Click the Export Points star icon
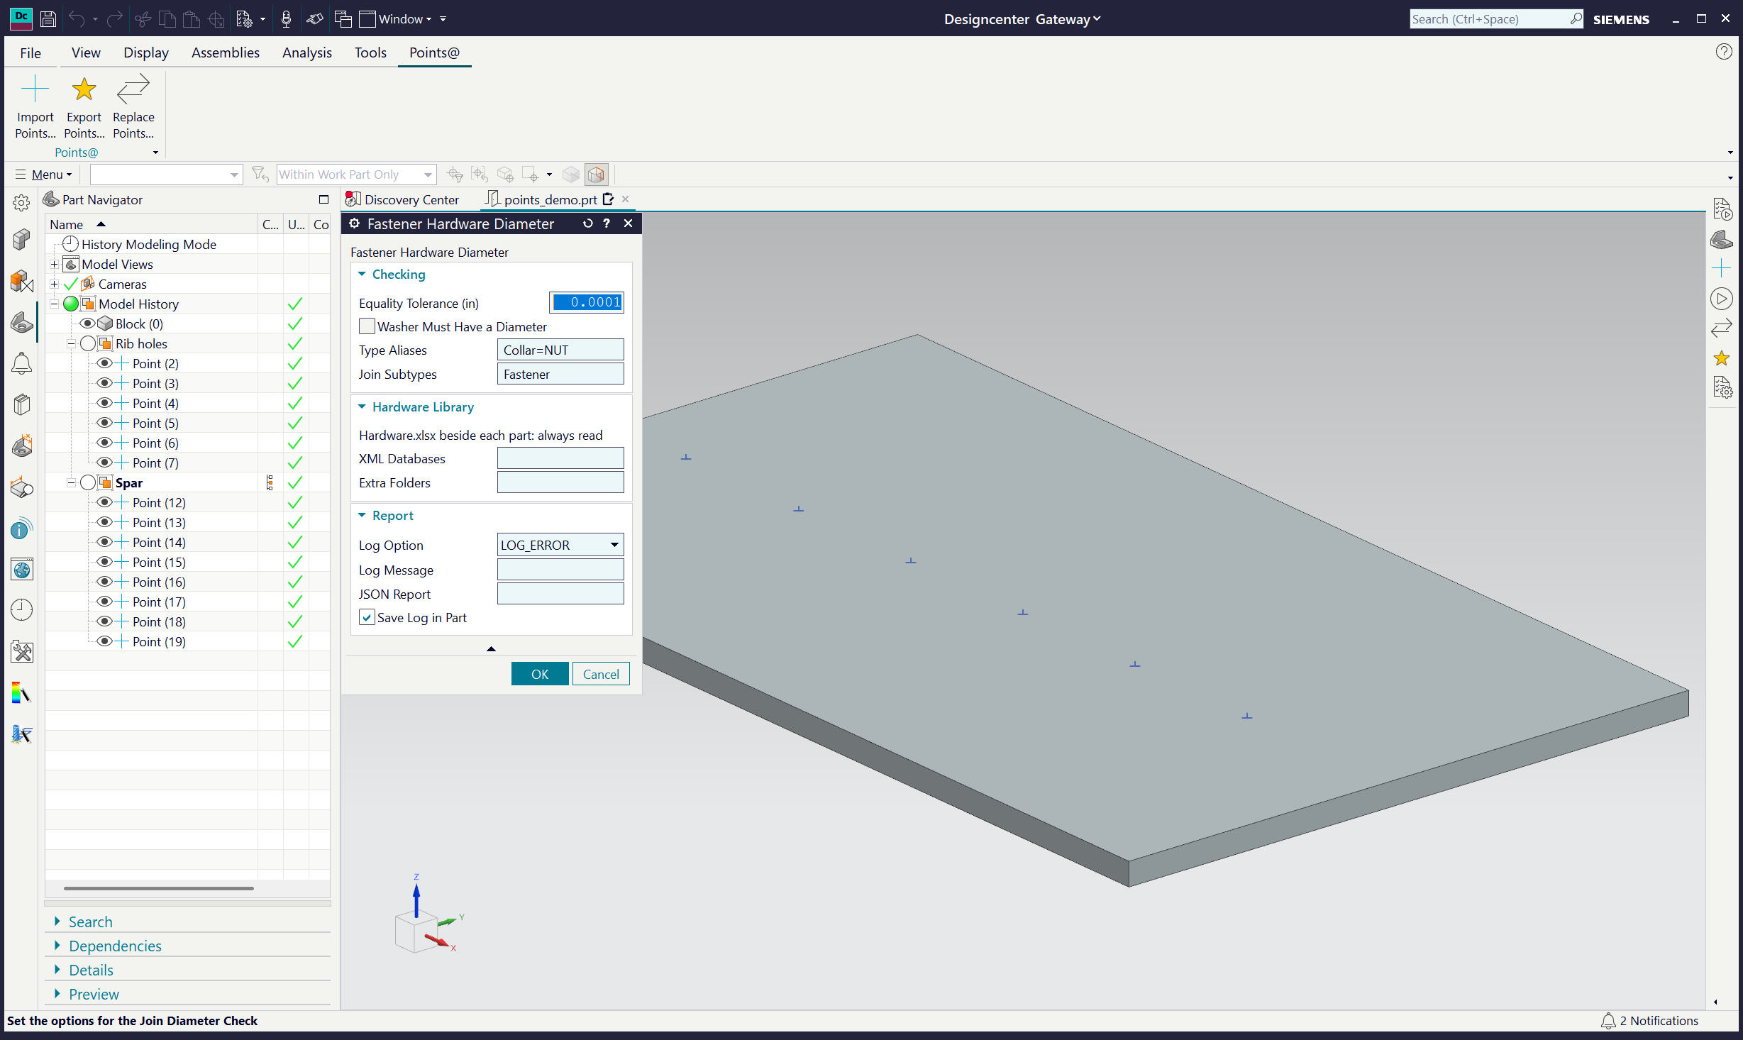 pos(84,89)
